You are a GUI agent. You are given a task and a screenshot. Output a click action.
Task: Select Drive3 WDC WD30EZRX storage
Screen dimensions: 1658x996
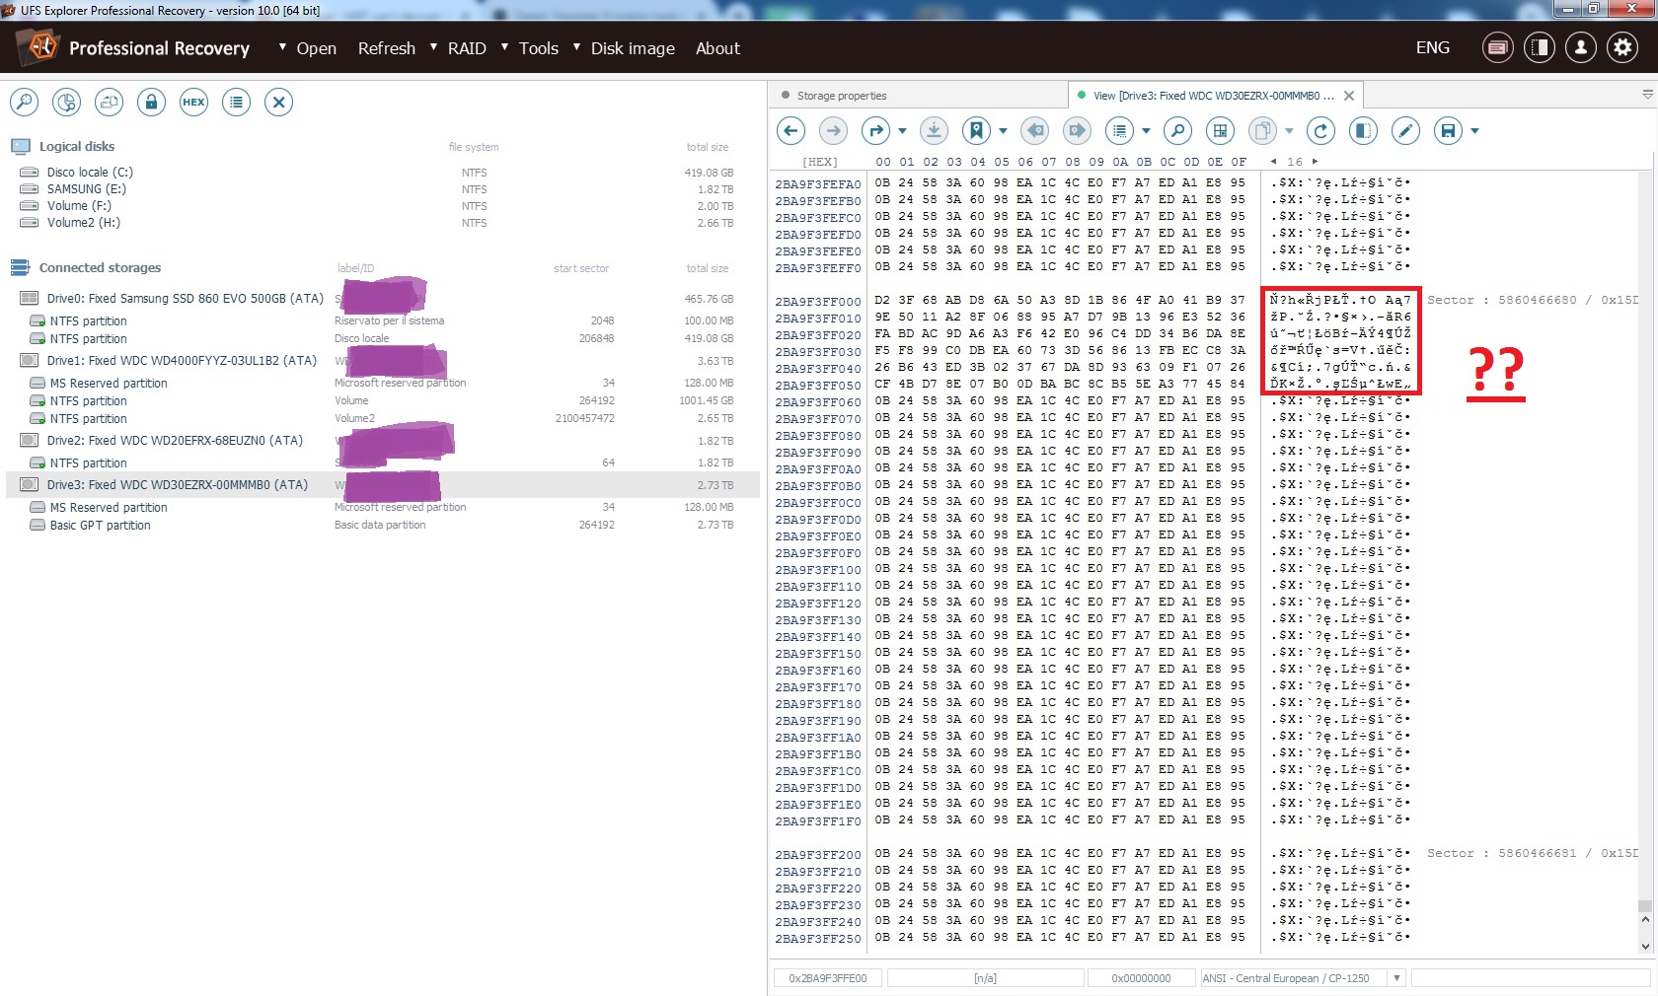[383, 484]
